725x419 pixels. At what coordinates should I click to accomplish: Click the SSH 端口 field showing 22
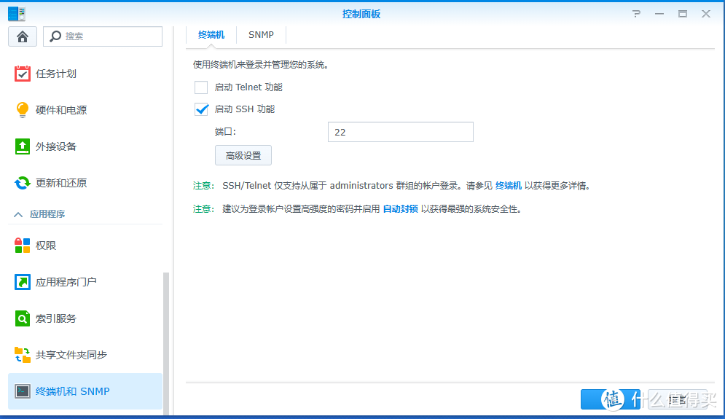coord(401,132)
